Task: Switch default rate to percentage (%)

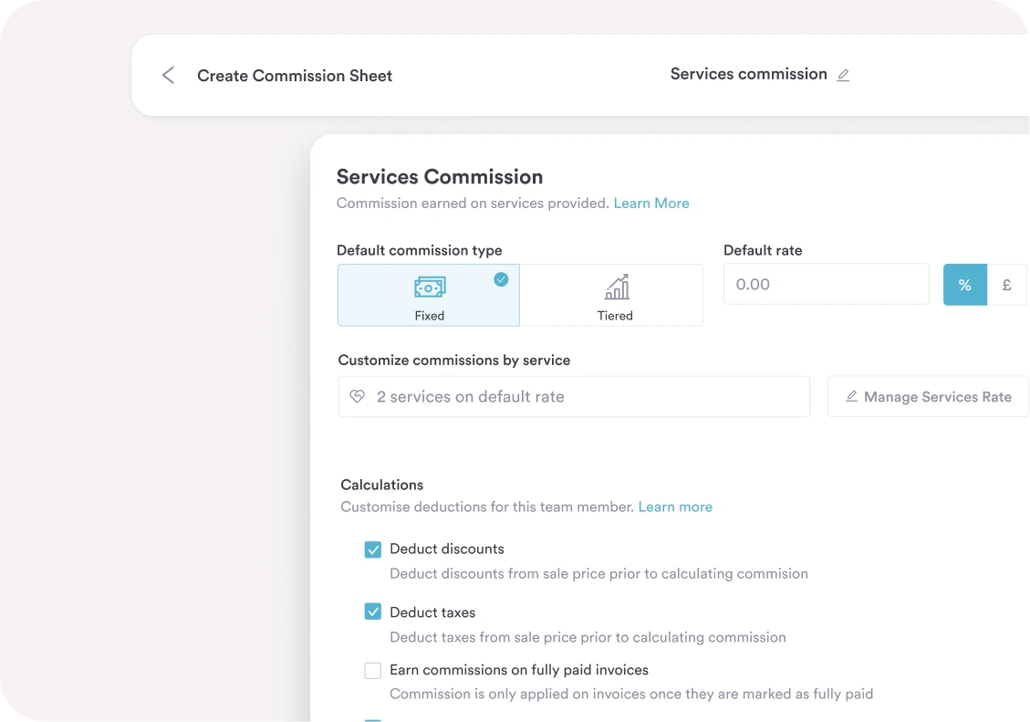Action: click(x=964, y=285)
